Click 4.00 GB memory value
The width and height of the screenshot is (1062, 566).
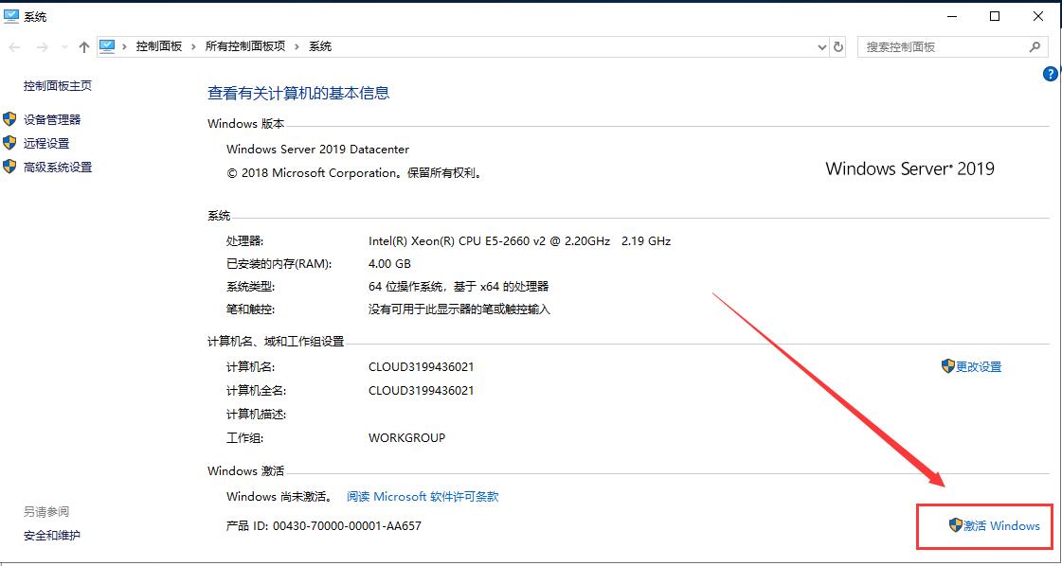pyautogui.click(x=389, y=263)
